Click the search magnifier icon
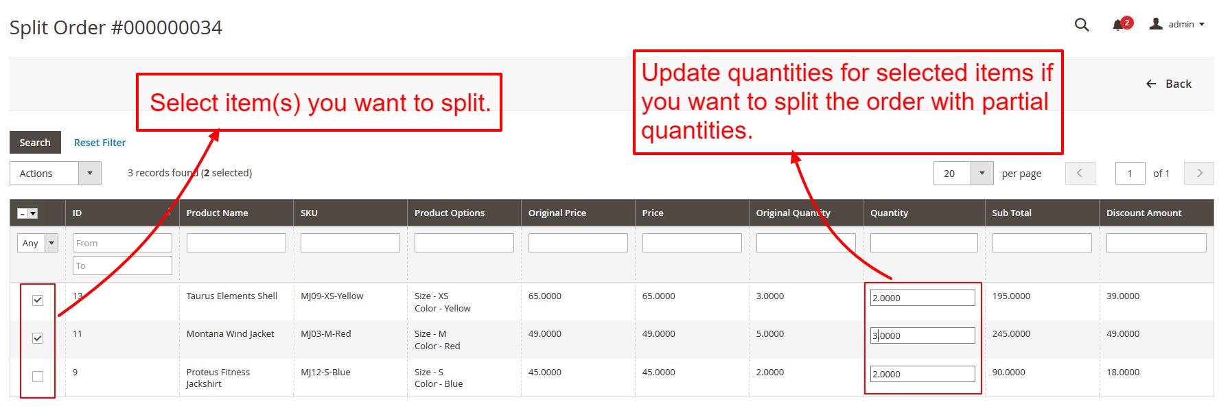Image resolution: width=1230 pixels, height=413 pixels. point(1082,25)
